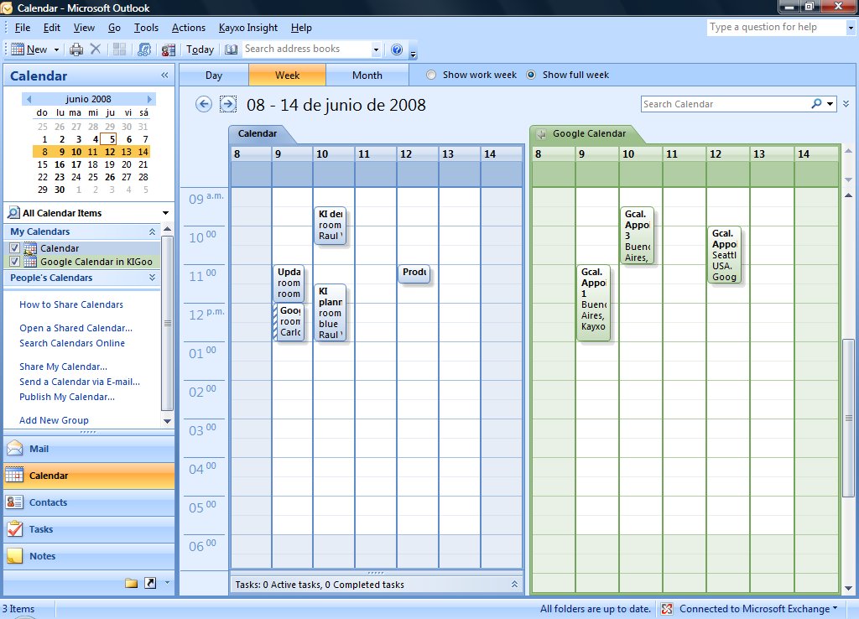Screen dimensions: 859x619
Task: Switch to Month view tab
Action: [x=367, y=75]
